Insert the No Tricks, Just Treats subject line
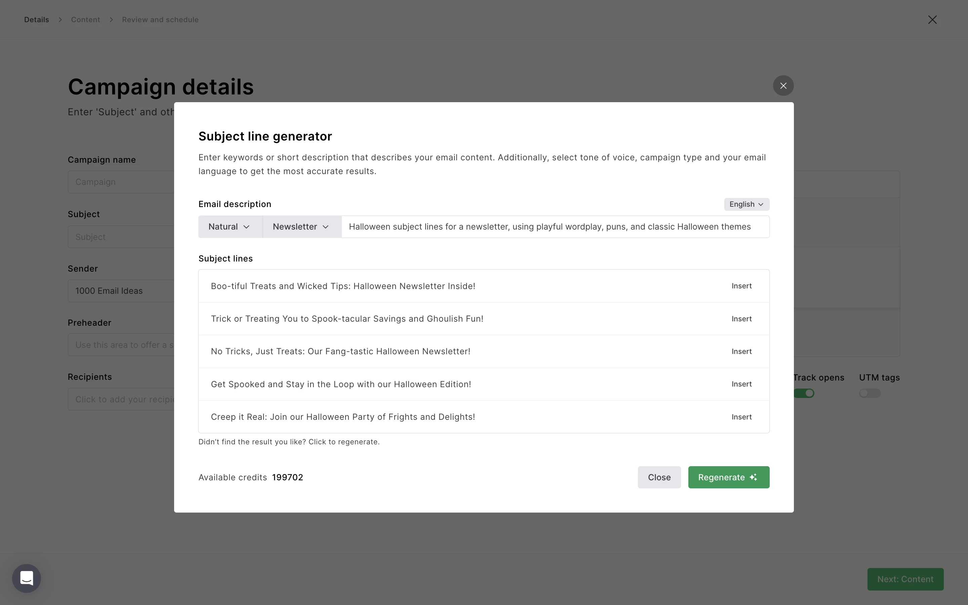The image size is (968, 605). click(x=741, y=351)
